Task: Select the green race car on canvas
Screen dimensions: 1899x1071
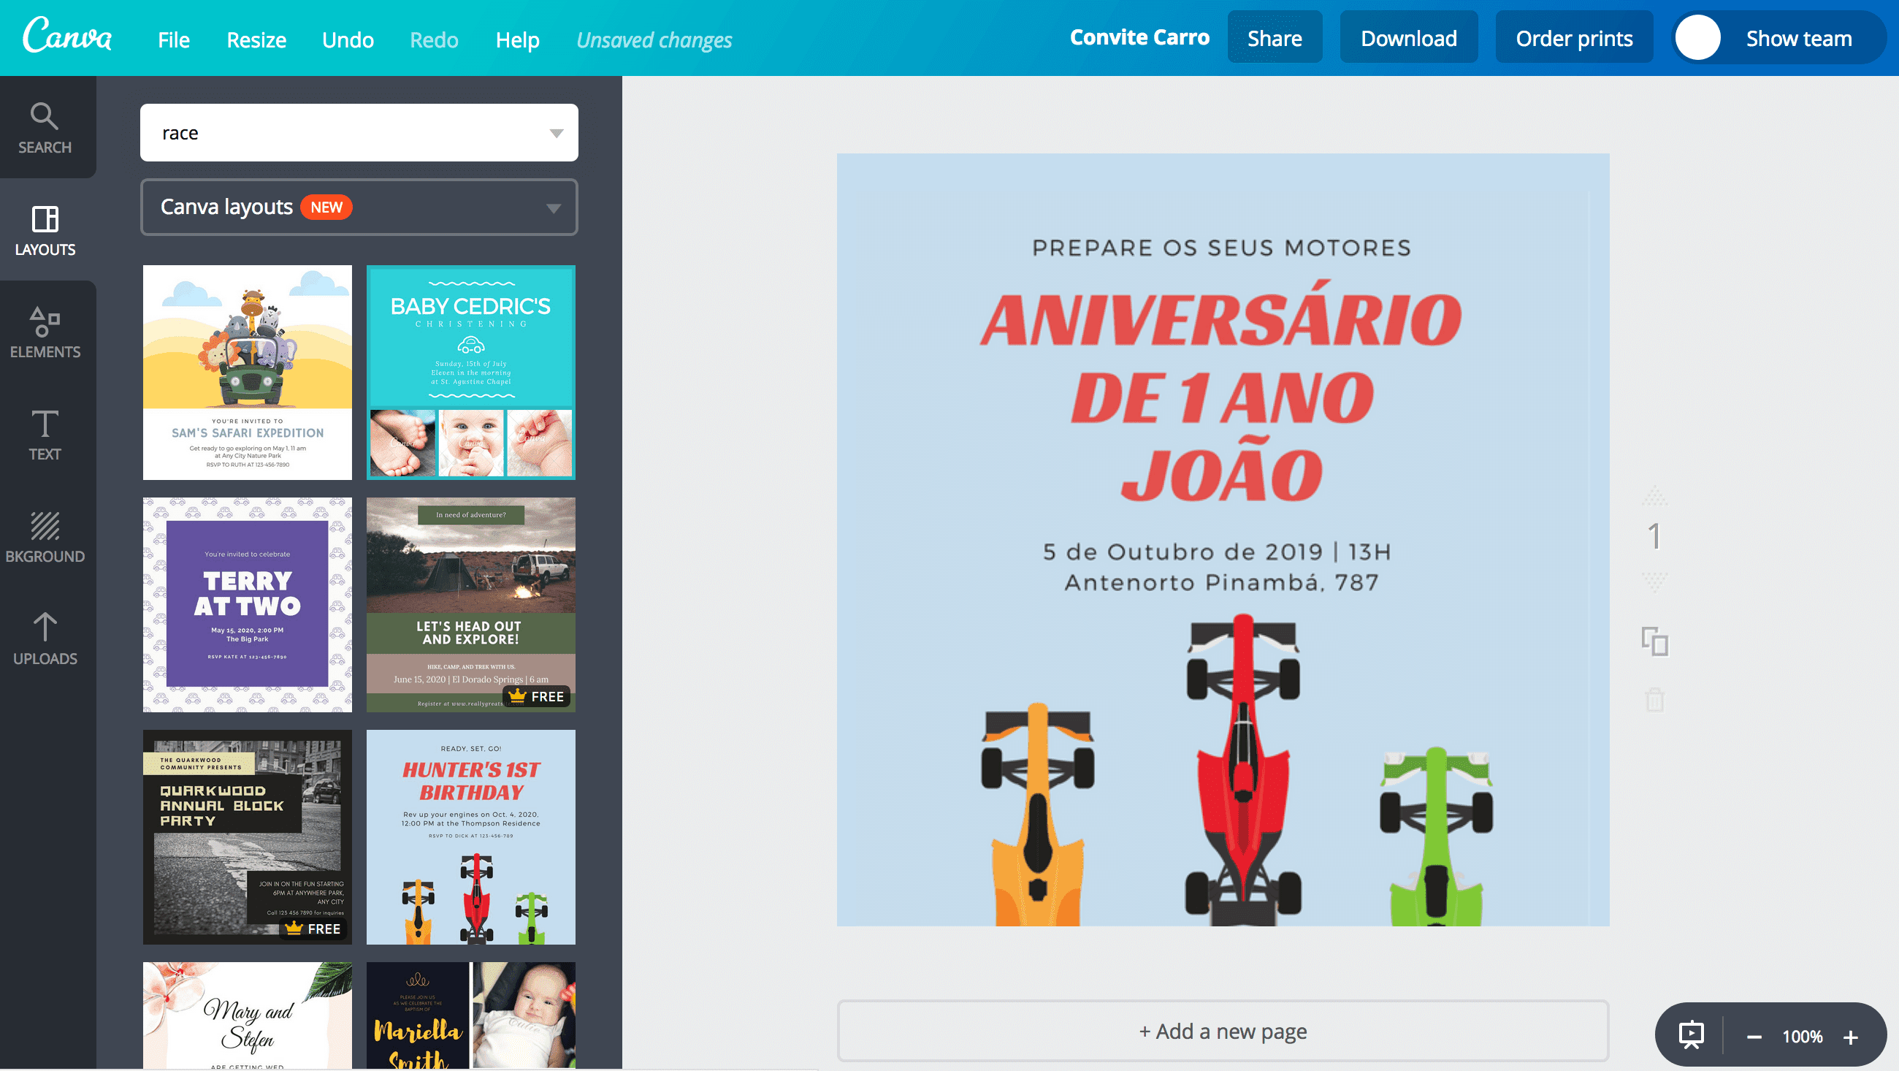Action: coord(1436,836)
